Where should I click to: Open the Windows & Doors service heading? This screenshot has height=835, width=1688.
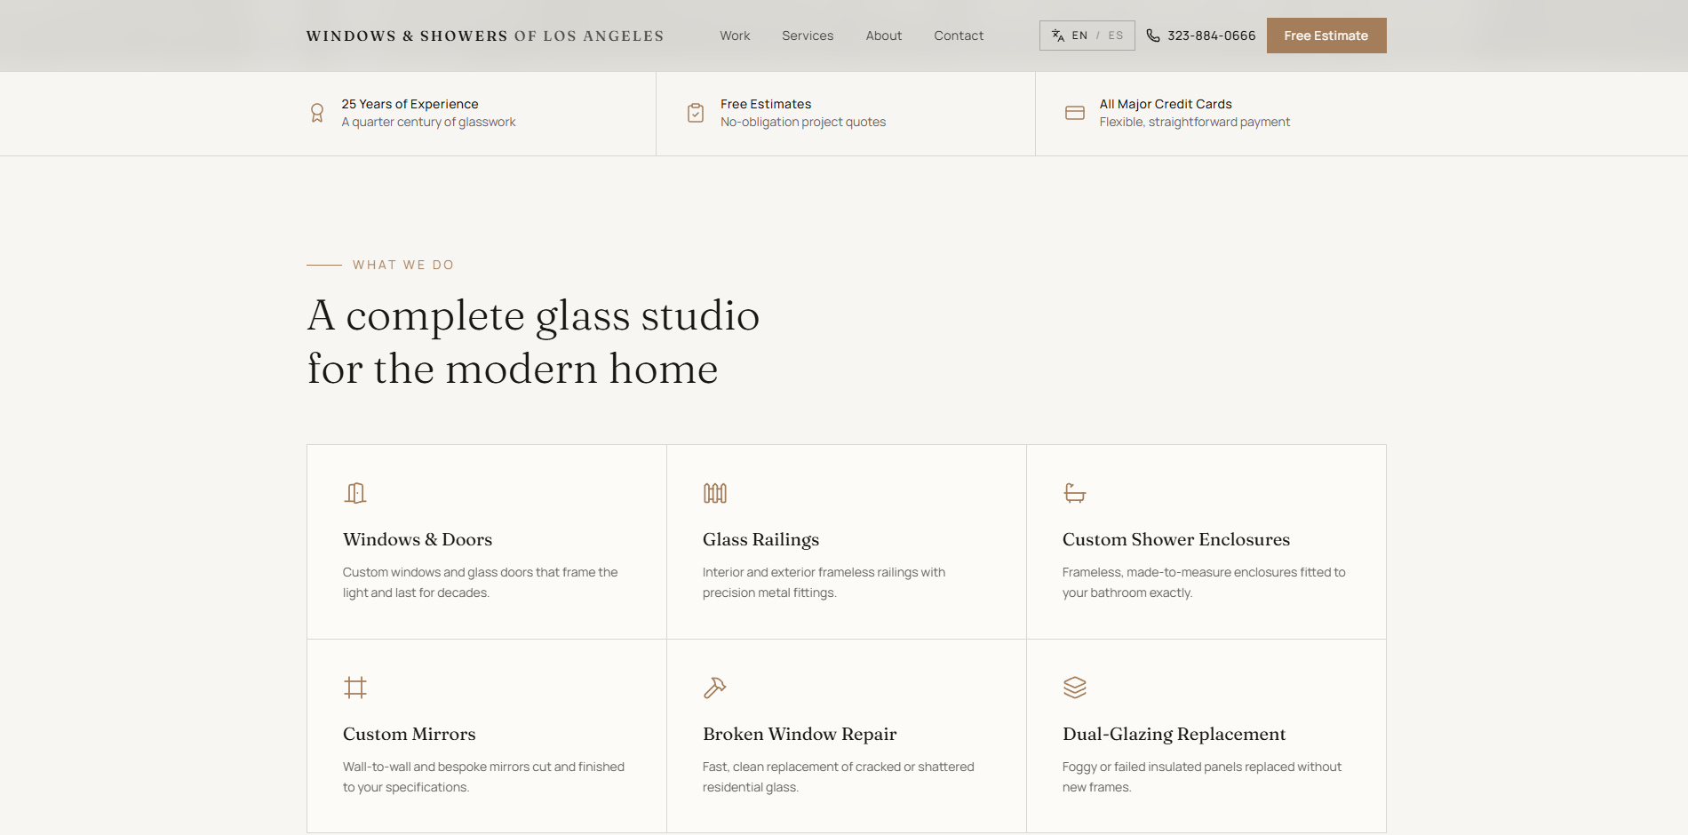click(418, 539)
